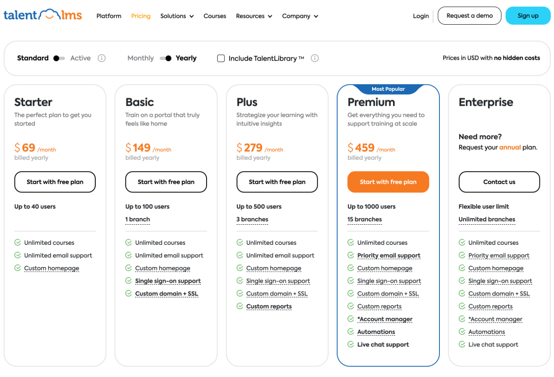This screenshot has width=554, height=377.
Task: Start with free plan on Basic
Action: (166, 182)
